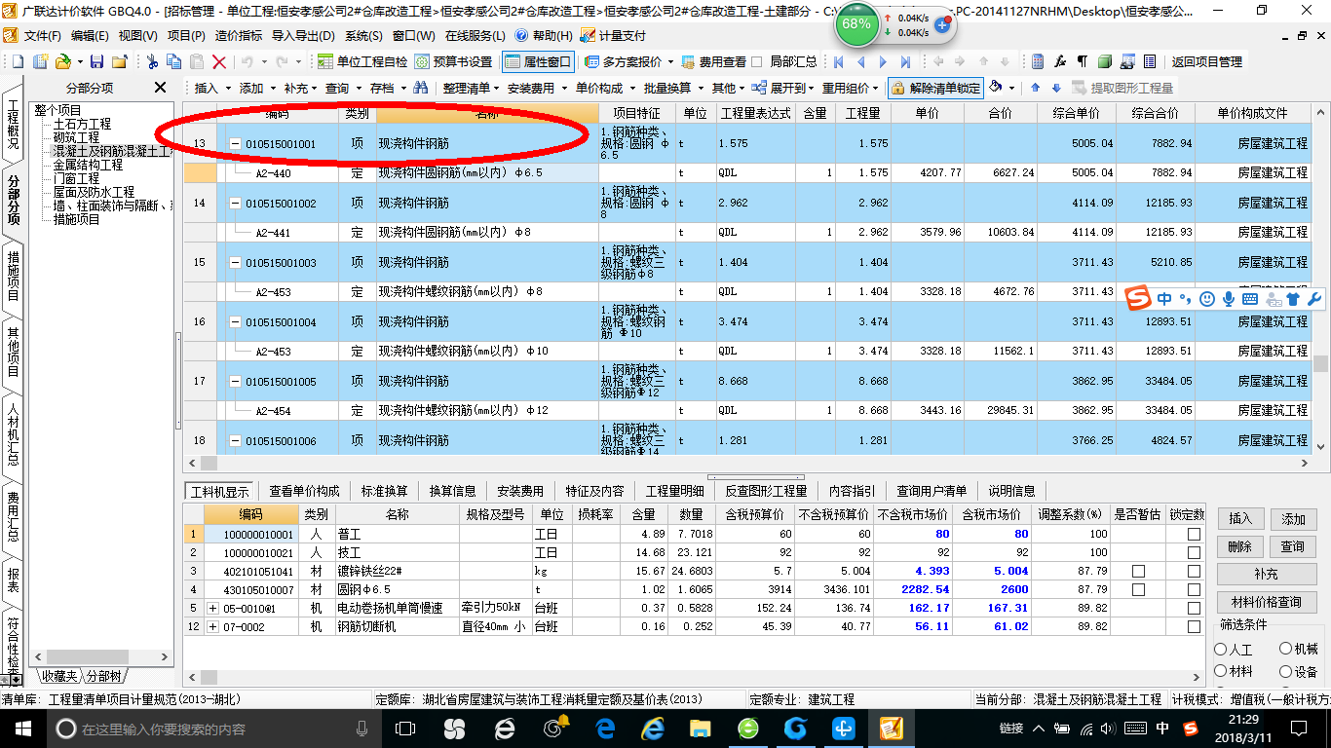
Task: Click the 删除 button in the right panel
Action: point(1239,546)
